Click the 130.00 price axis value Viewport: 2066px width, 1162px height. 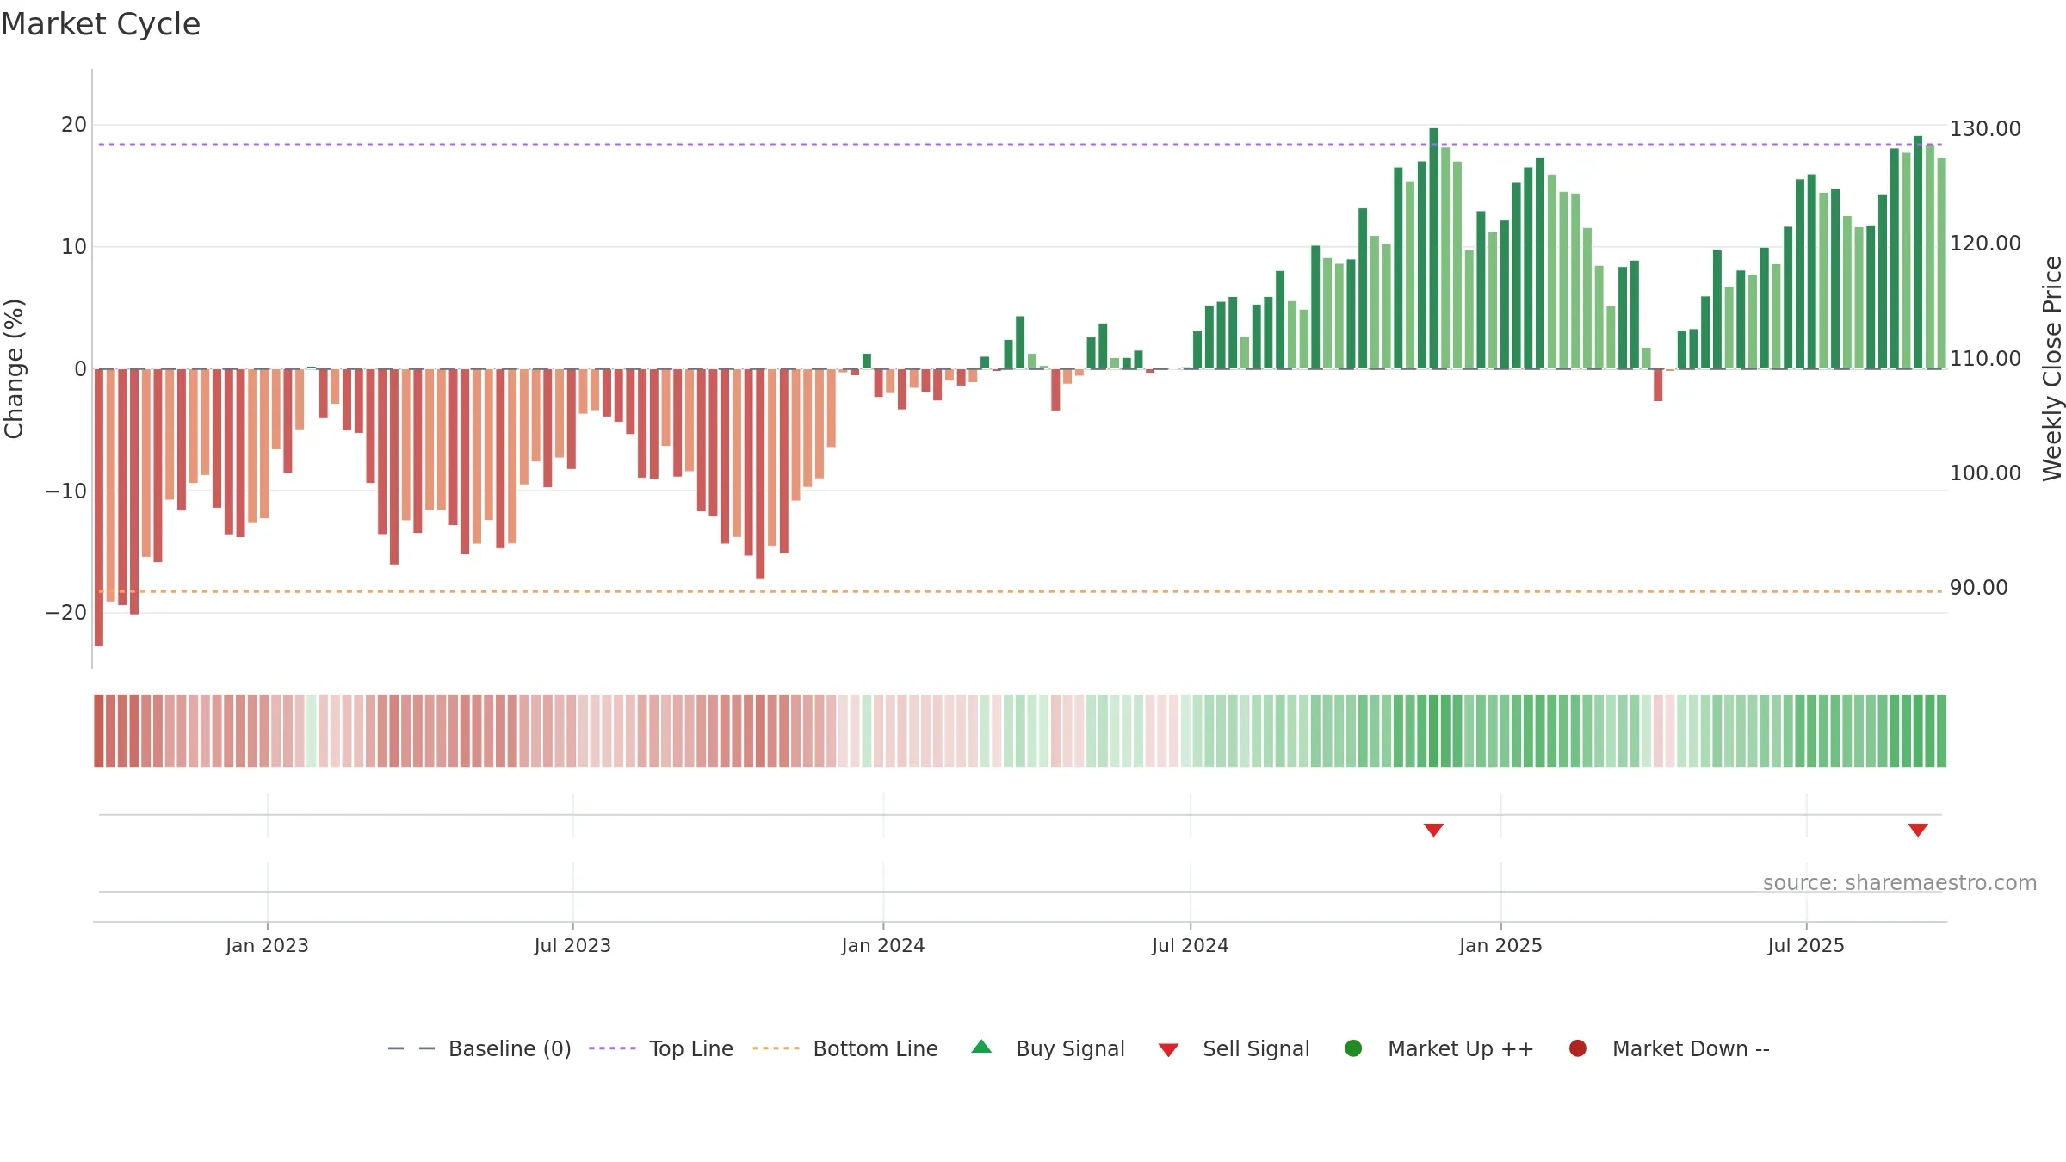(1985, 129)
